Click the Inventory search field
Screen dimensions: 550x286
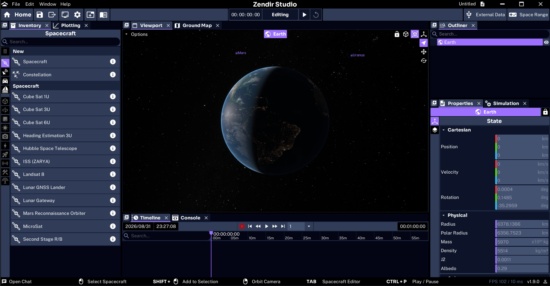[61, 42]
